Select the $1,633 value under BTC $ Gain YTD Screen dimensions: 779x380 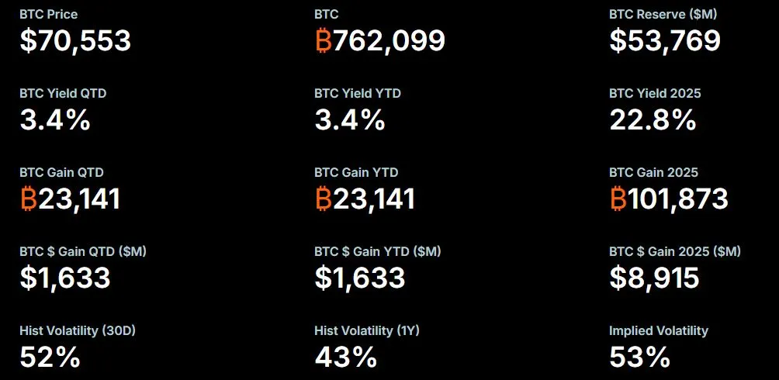[359, 278]
